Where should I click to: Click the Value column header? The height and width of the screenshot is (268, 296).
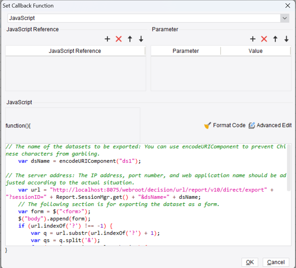[x=256, y=51]
